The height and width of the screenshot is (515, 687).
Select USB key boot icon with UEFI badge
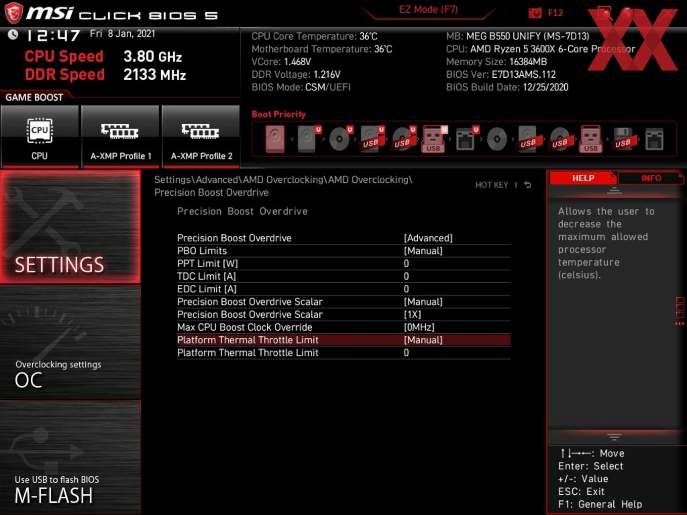coord(434,139)
